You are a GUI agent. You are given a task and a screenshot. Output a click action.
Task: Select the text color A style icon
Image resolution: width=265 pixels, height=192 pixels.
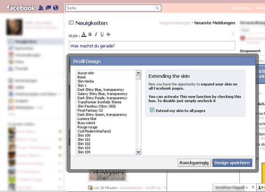coord(84,34)
